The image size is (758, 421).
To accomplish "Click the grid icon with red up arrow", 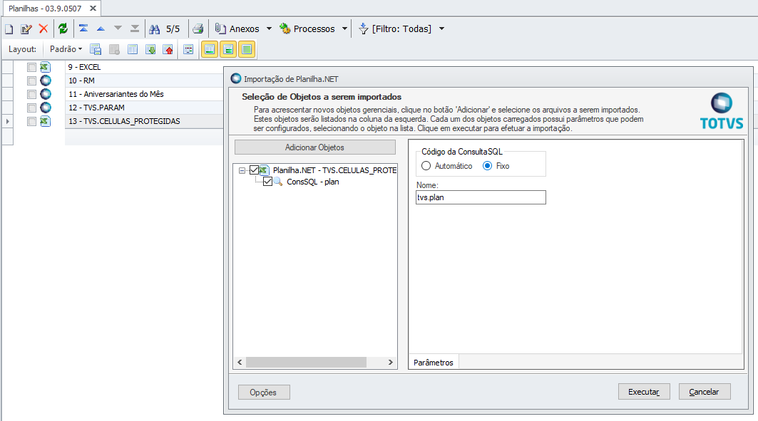I will 168,49.
